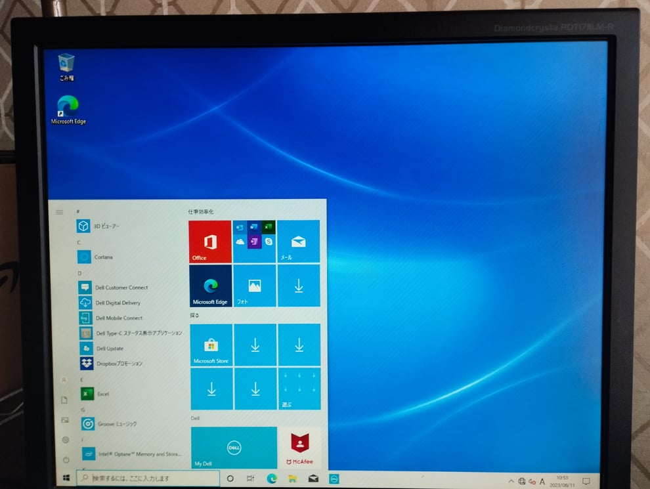Open File Explorer from the taskbar
The width and height of the screenshot is (650, 489).
[293, 478]
